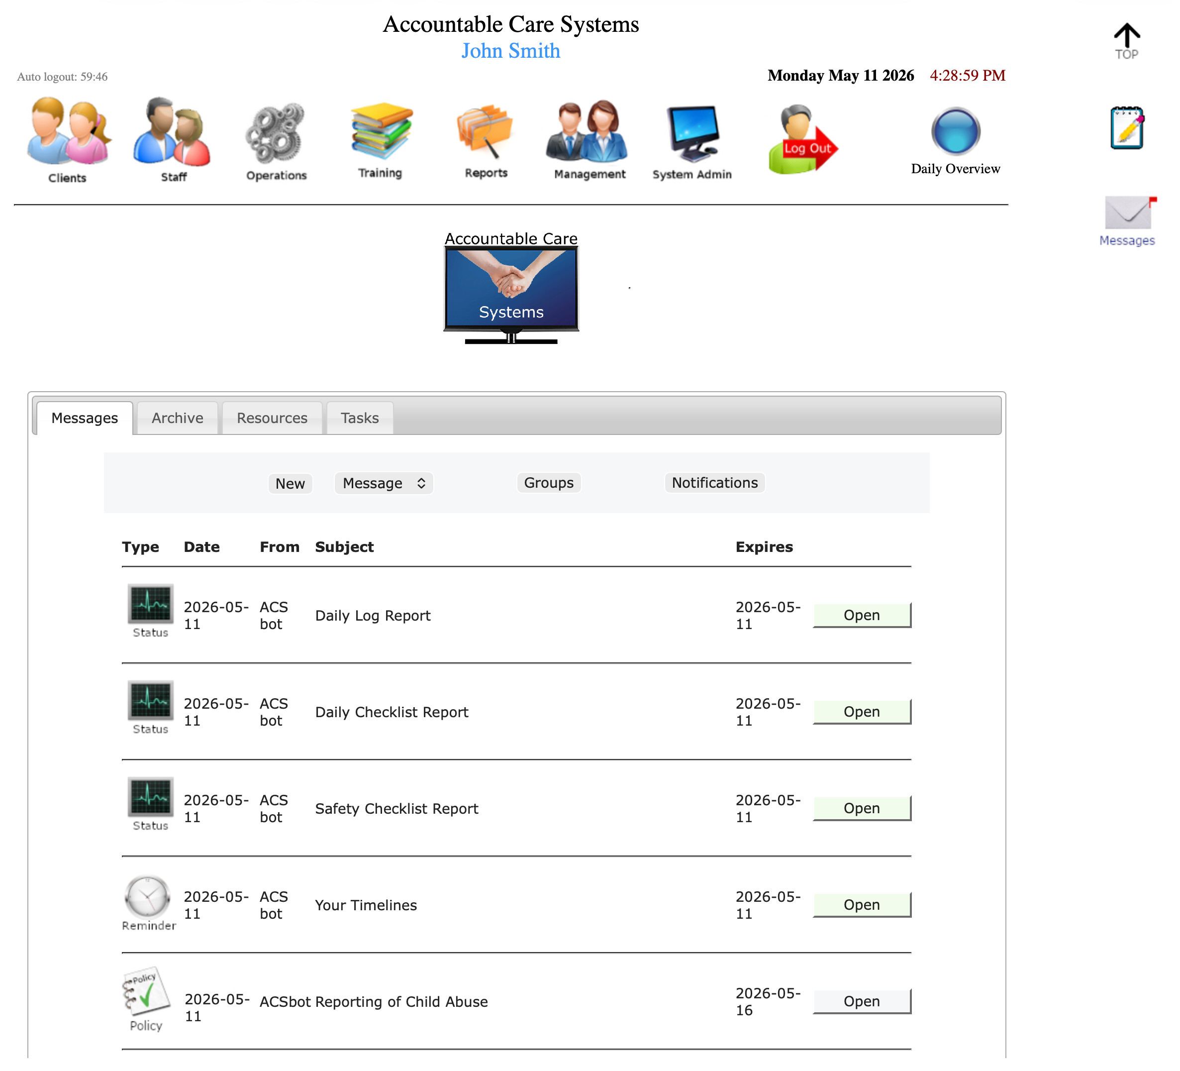Viewport: 1180px width, 1071px height.
Task: Open the Staff module icon
Action: [x=173, y=139]
